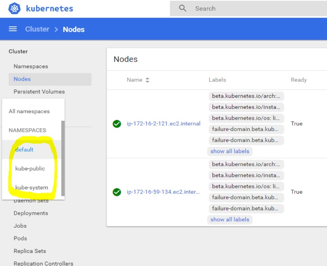Select the kube-system namespace option

[x=32, y=188]
